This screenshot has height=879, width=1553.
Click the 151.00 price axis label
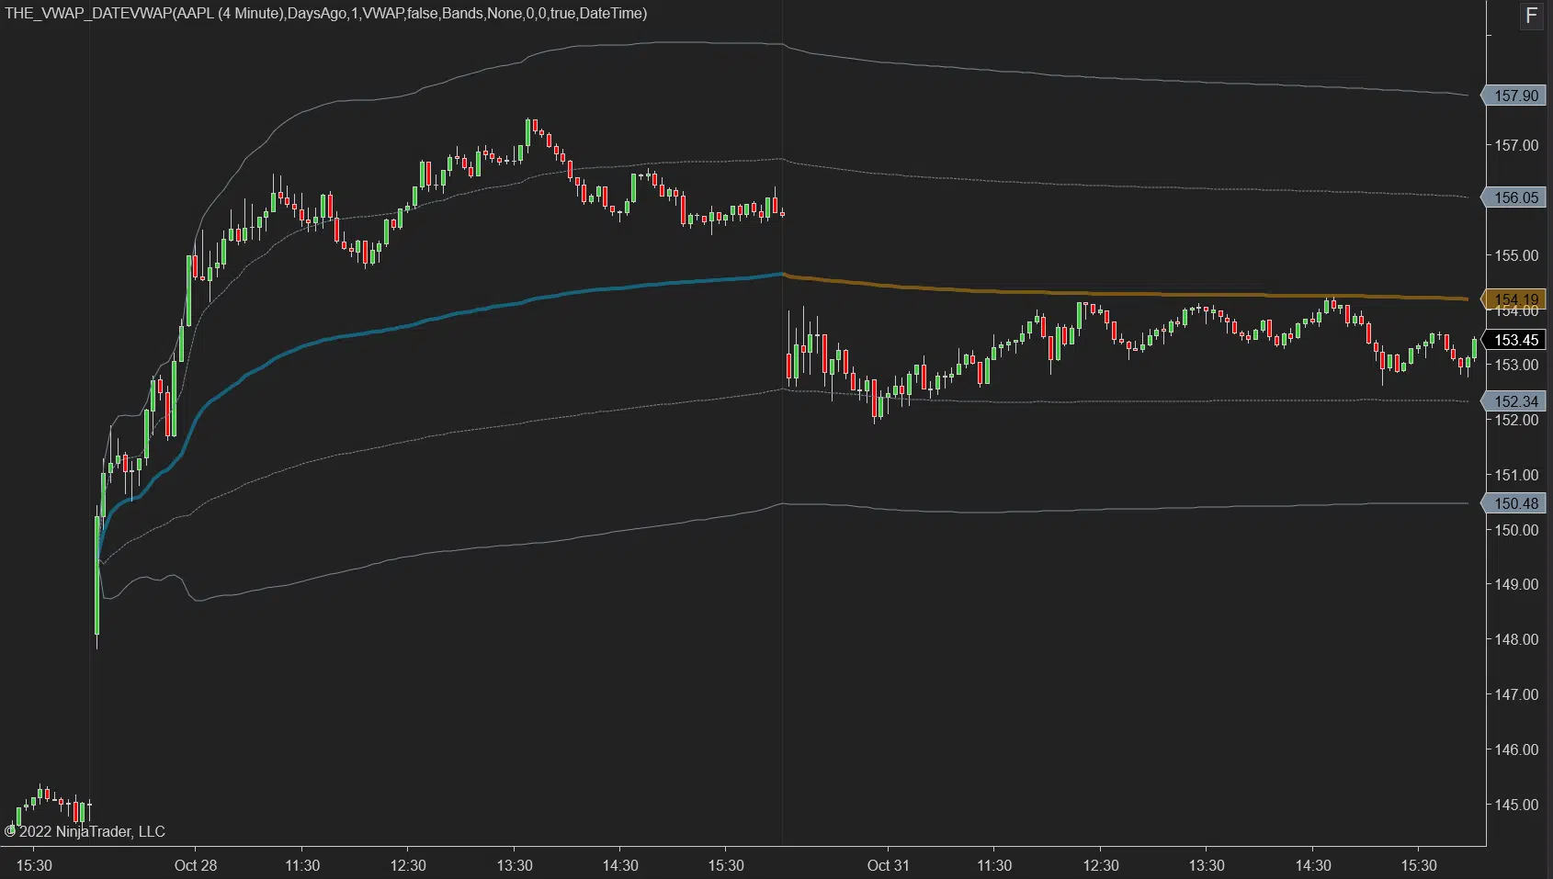pyautogui.click(x=1516, y=475)
